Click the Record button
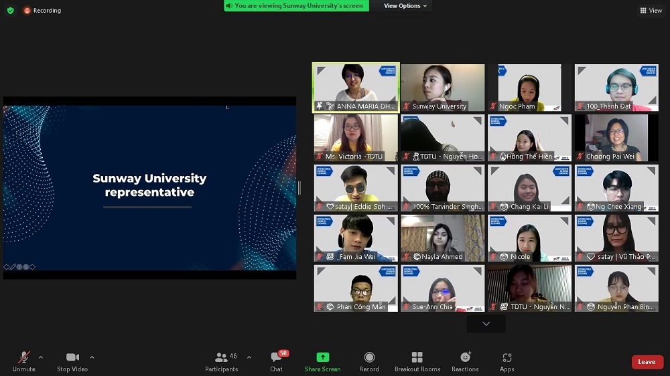Viewport: 670px width, 376px height. click(x=369, y=361)
